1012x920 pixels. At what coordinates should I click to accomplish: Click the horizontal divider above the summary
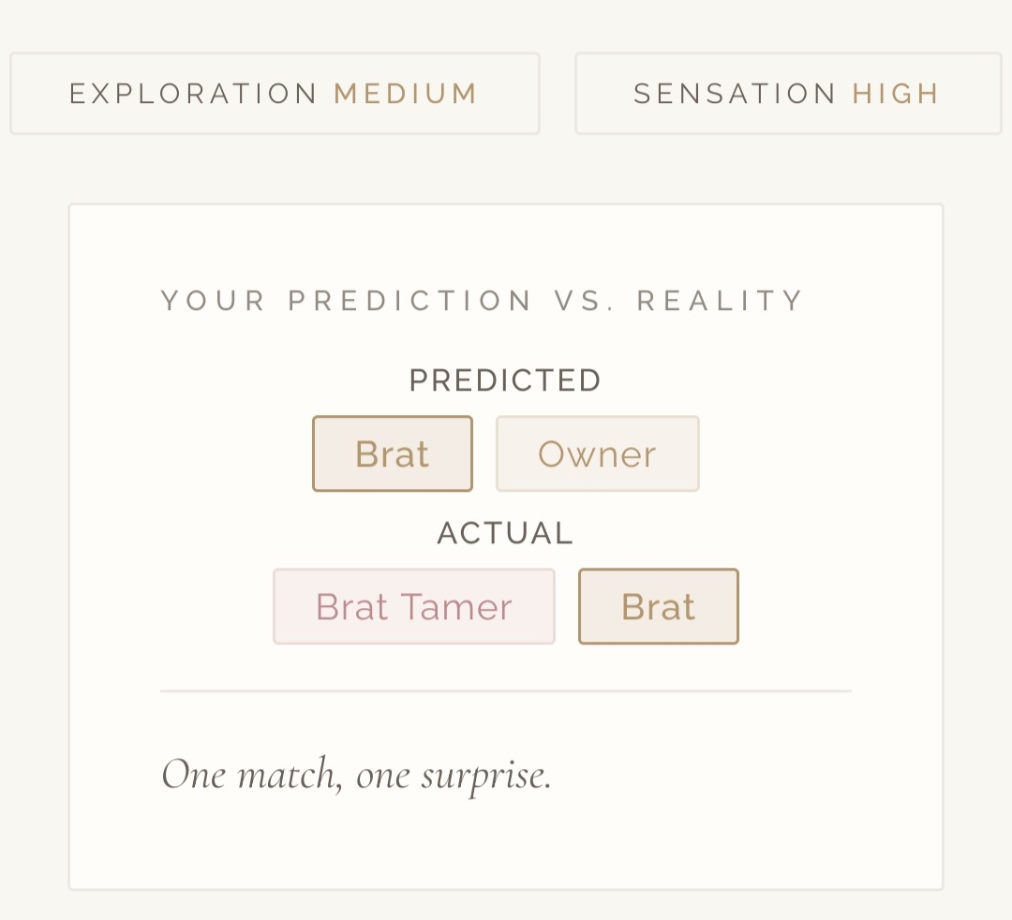coord(505,691)
